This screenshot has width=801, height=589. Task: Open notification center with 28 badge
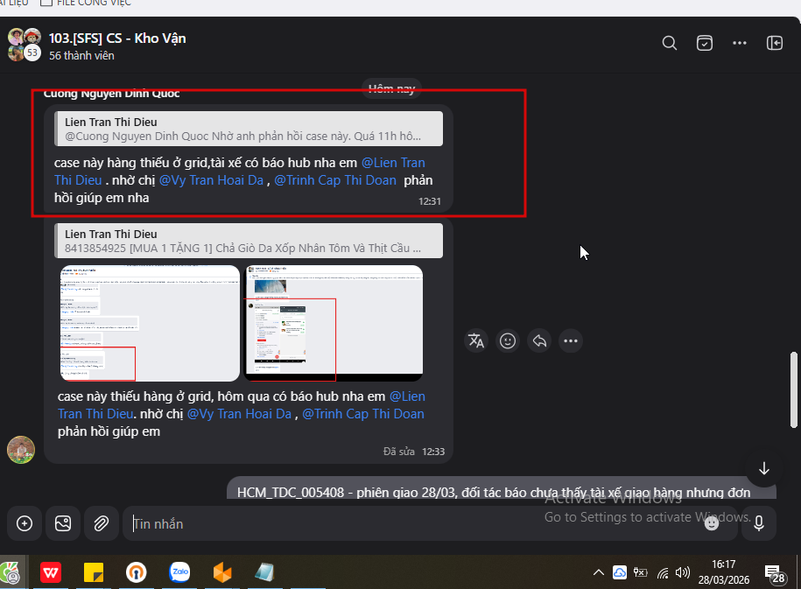(x=774, y=573)
